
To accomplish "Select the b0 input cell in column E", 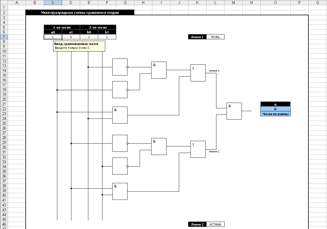I will click(89, 37).
